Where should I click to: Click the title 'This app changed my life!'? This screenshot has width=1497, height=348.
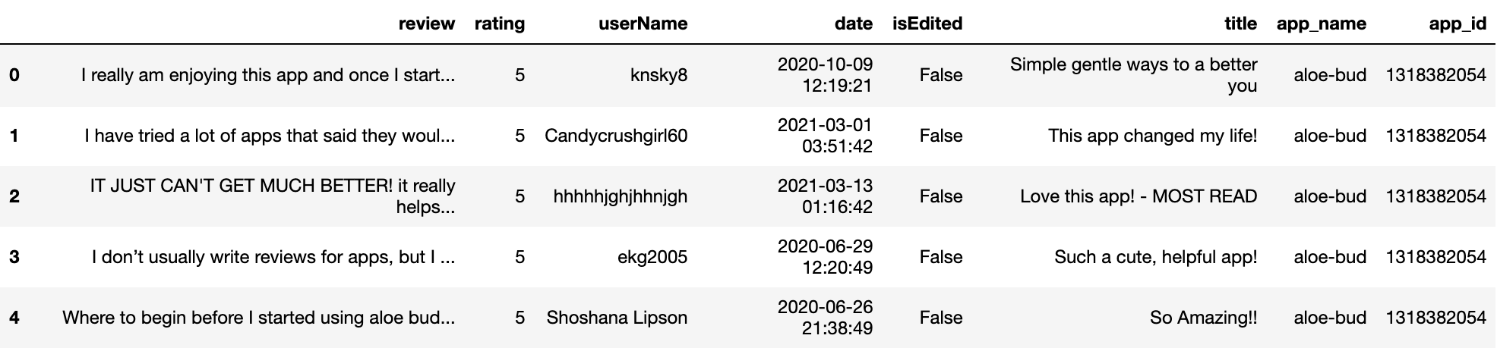point(1152,136)
